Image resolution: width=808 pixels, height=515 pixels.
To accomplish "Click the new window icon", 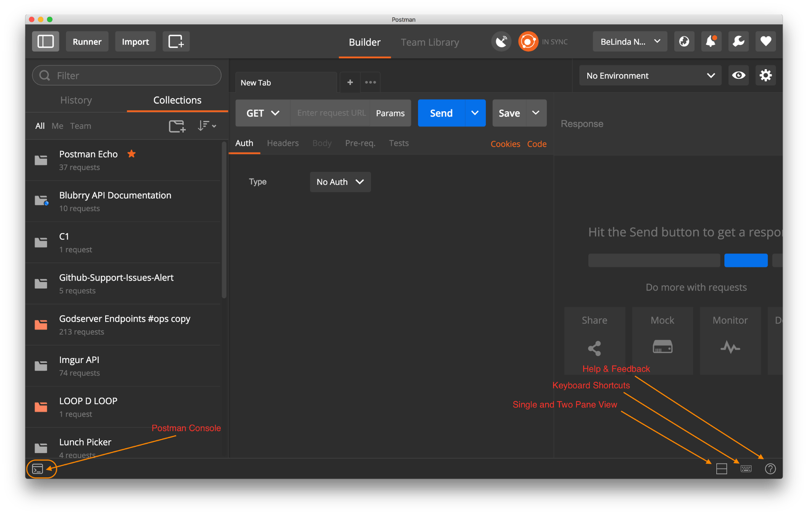I will pos(176,42).
